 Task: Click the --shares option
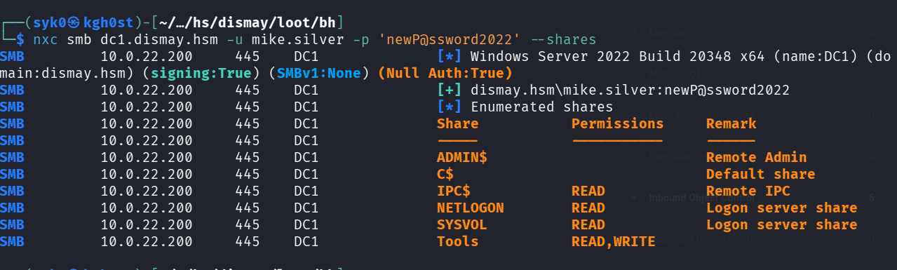563,40
